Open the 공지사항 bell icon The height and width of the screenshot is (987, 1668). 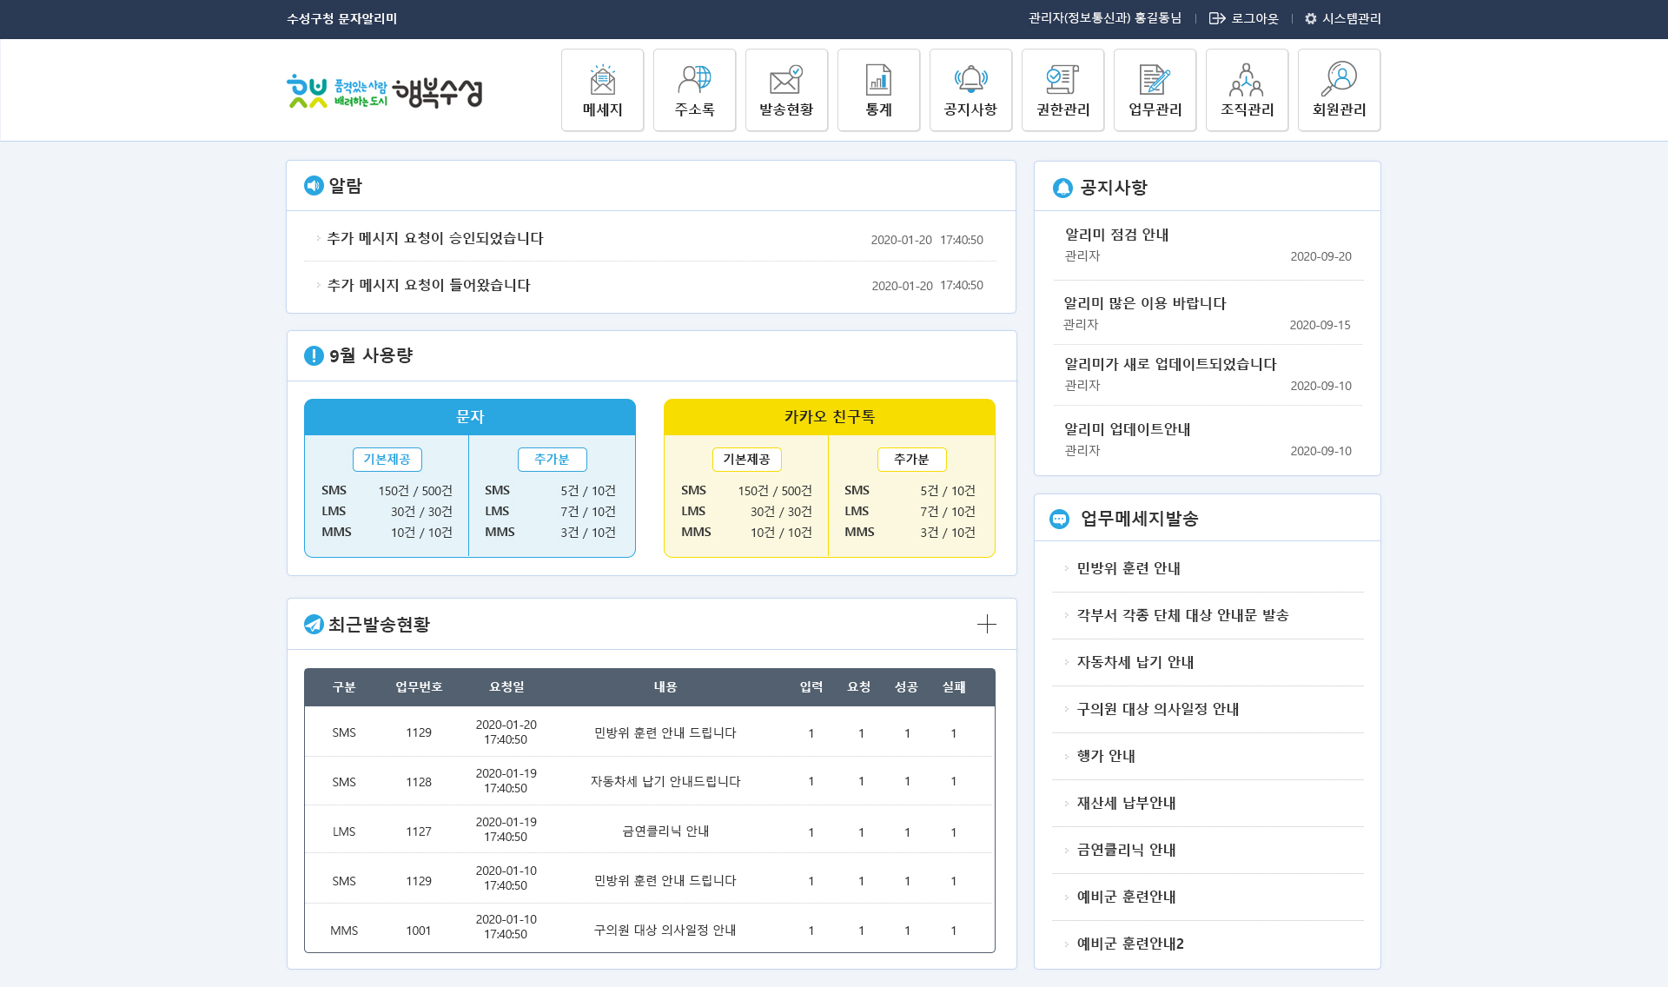970,89
